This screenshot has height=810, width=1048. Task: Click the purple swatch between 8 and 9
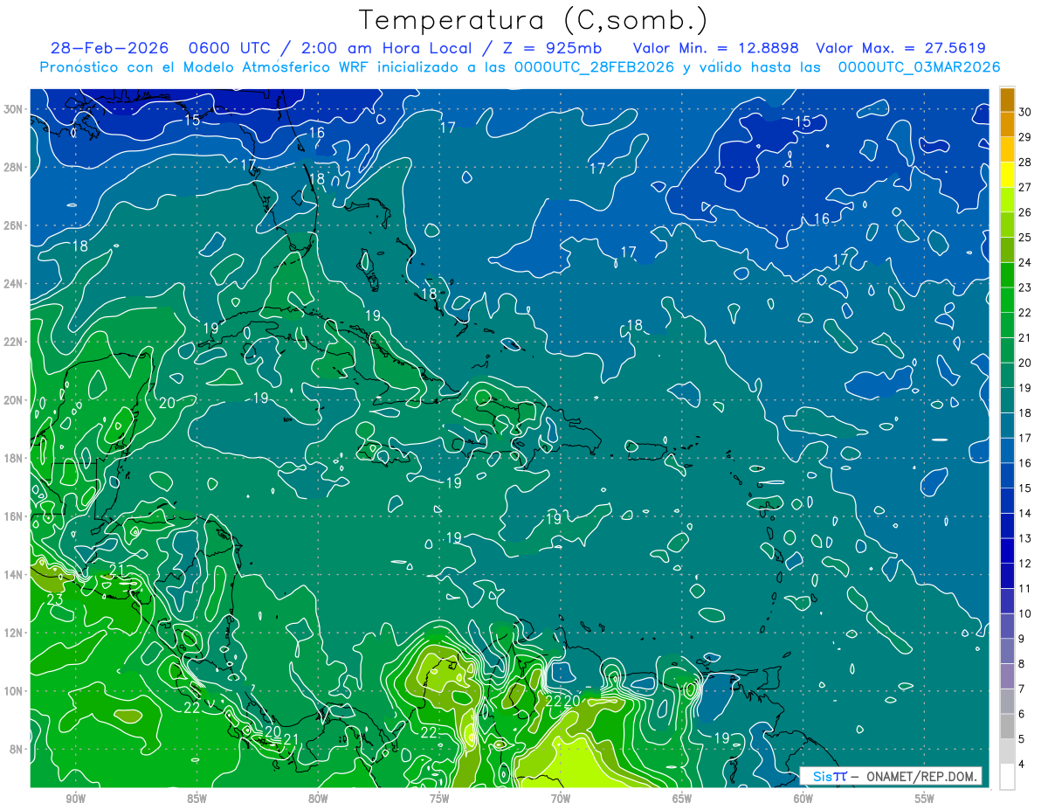click(x=1007, y=651)
